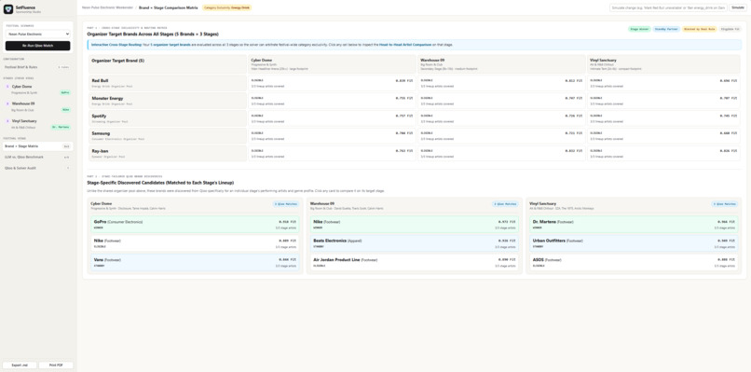Open Ray-ban cell under Vinyl Sanctuary
Image resolution: width=751 pixels, height=372 pixels.
(663, 154)
